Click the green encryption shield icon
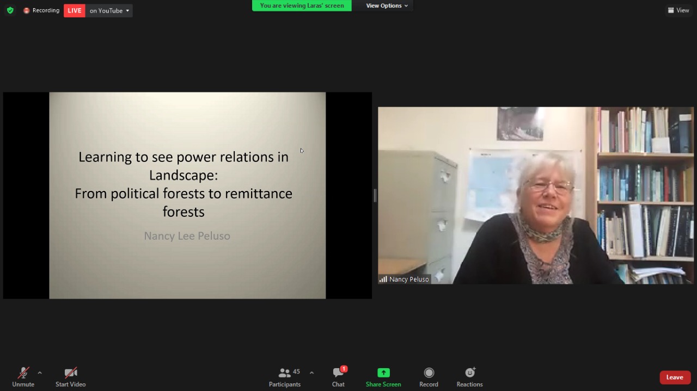697x391 pixels. coord(10,10)
